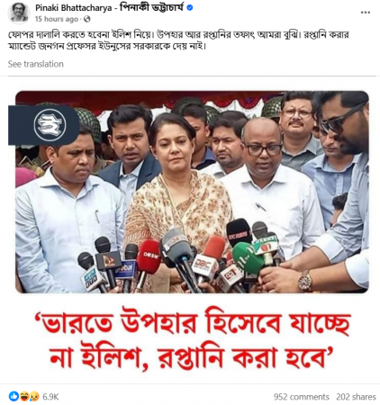Click the blue verified badge

point(190,8)
